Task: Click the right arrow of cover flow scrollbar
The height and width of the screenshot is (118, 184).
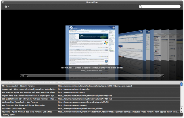Action: click(x=162, y=76)
